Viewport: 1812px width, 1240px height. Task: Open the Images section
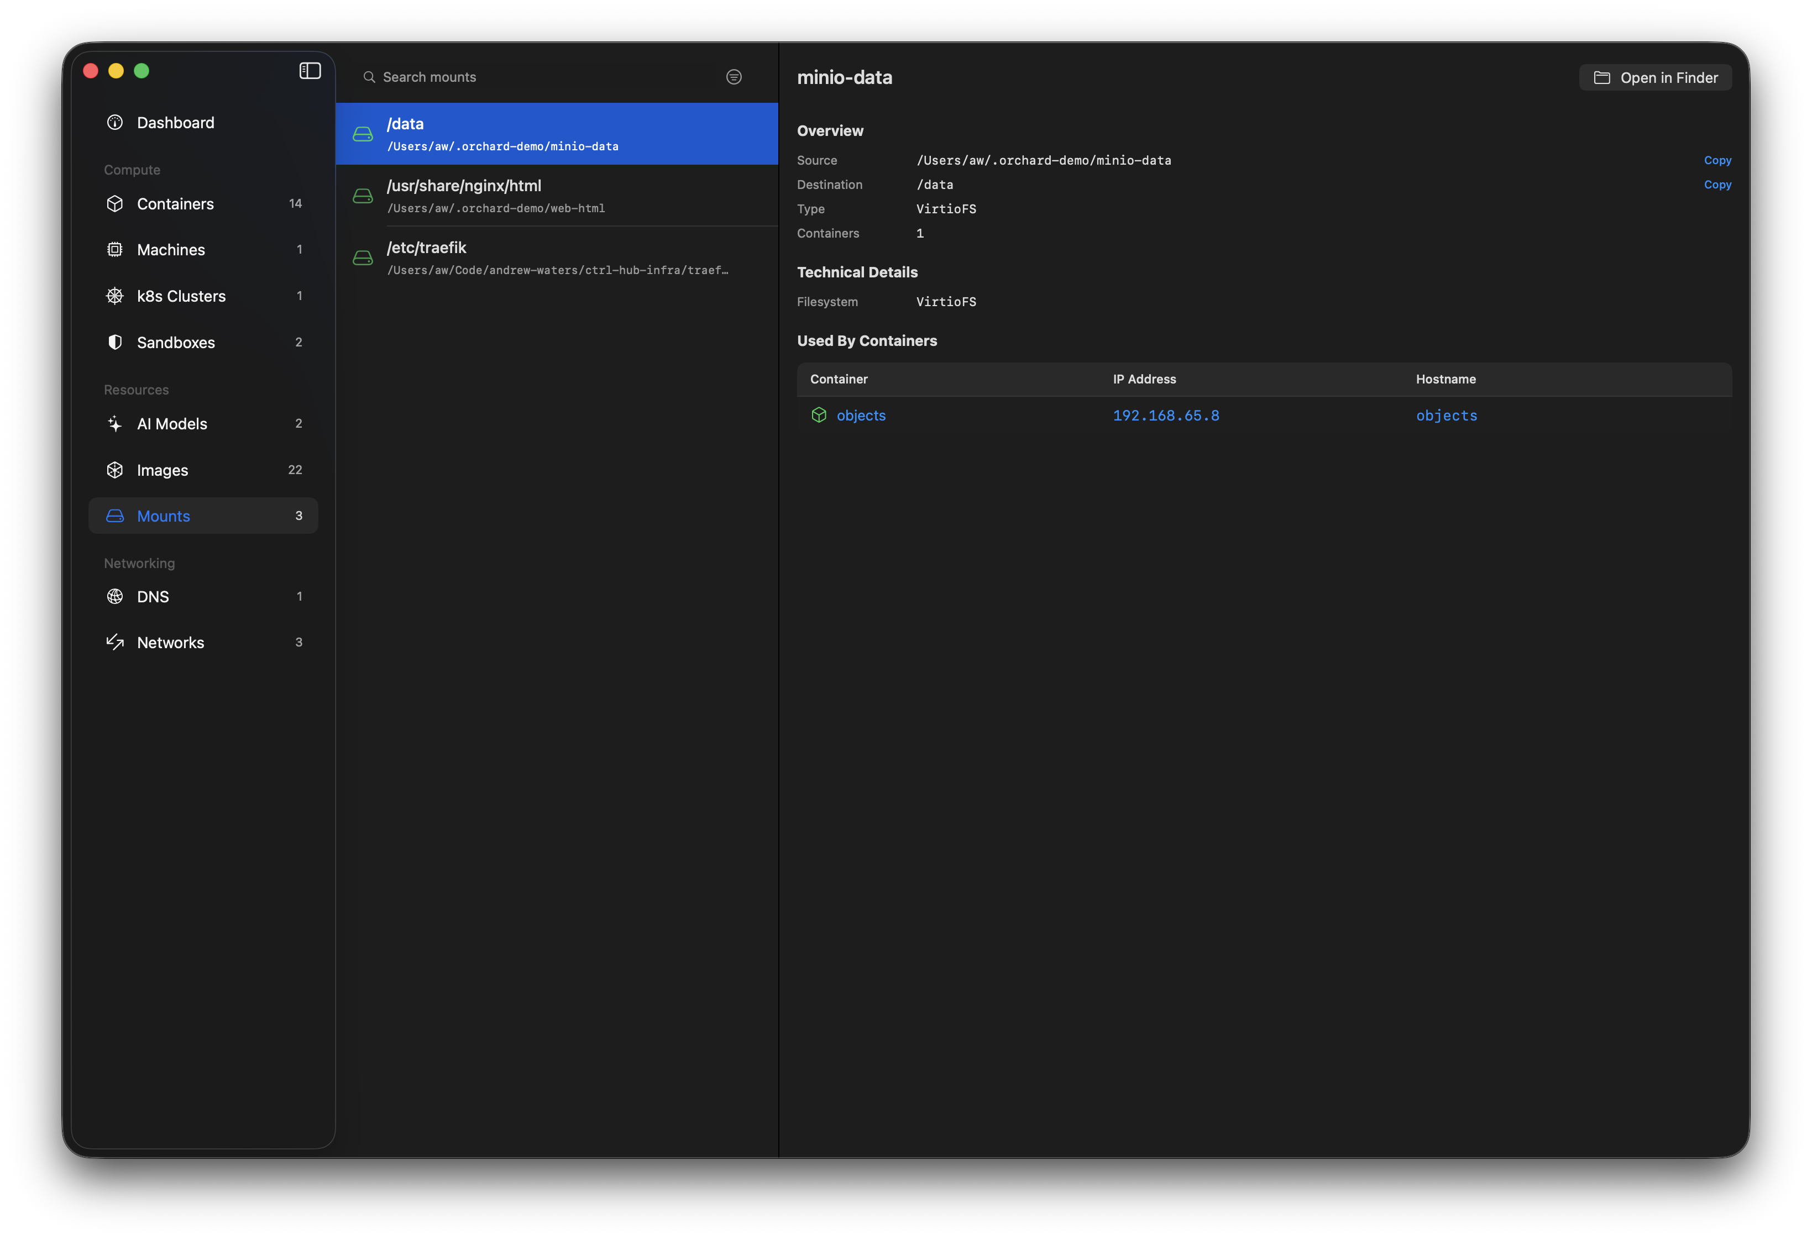(x=203, y=470)
